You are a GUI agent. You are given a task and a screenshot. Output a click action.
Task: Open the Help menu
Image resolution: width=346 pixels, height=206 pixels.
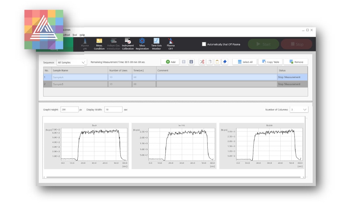click(x=83, y=35)
